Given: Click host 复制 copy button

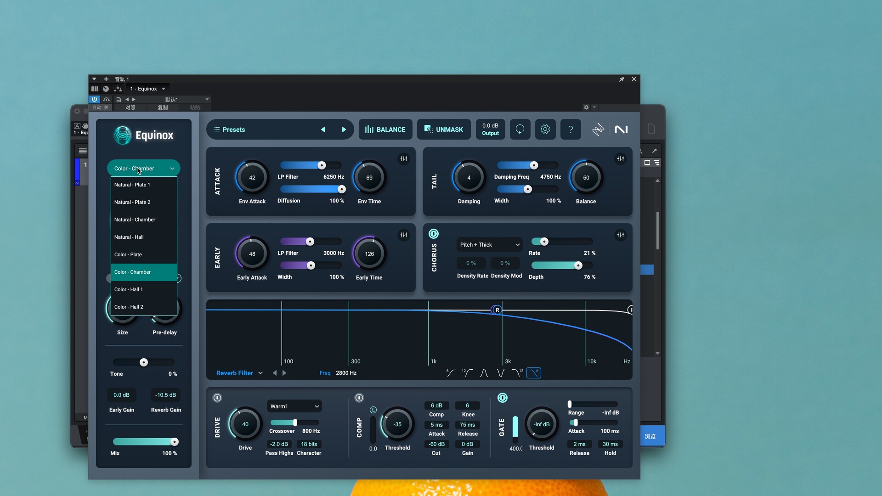Looking at the screenshot, I should 163,107.
